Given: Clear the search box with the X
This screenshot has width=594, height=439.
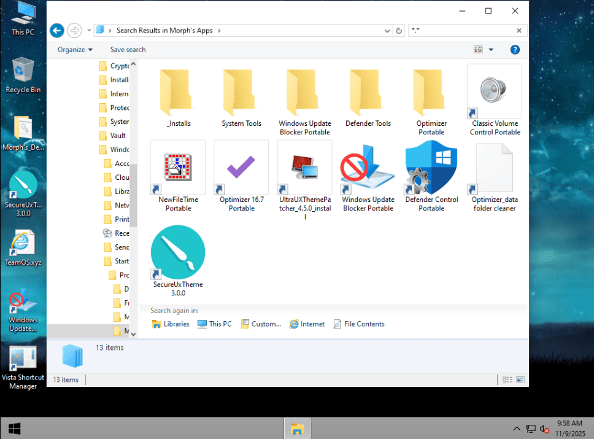Looking at the screenshot, I should point(519,30).
